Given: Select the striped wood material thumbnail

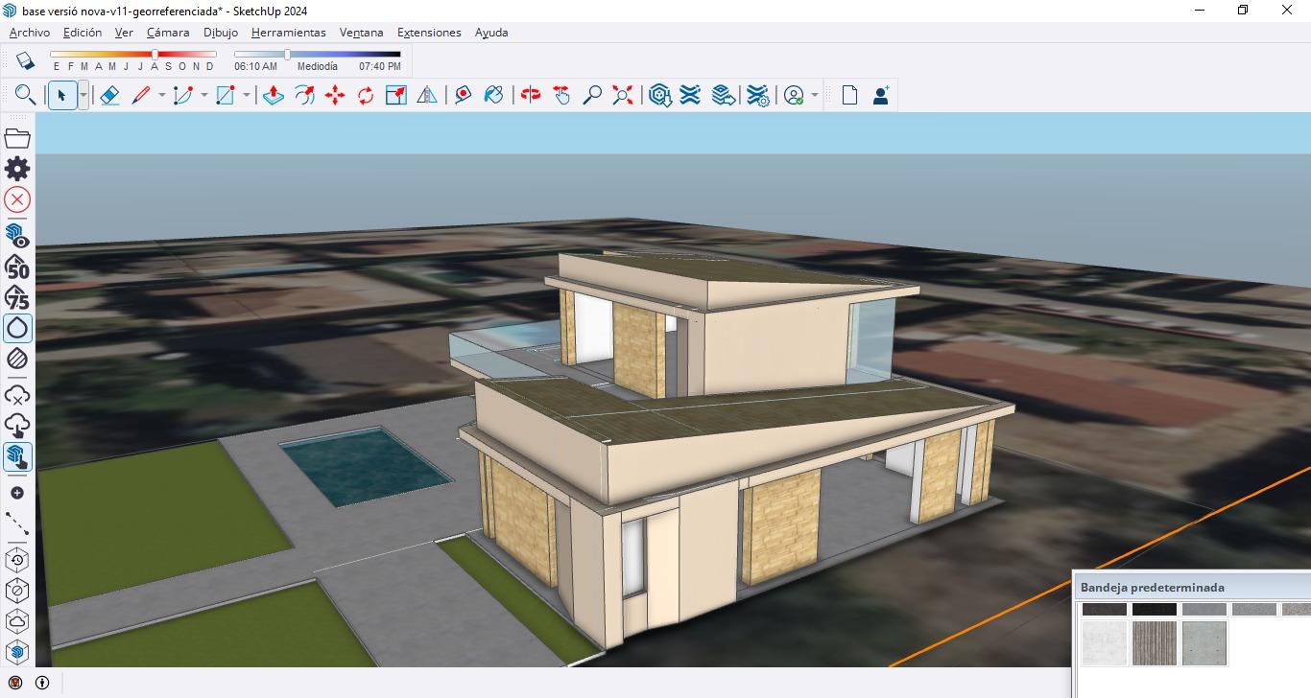Looking at the screenshot, I should 1154,642.
